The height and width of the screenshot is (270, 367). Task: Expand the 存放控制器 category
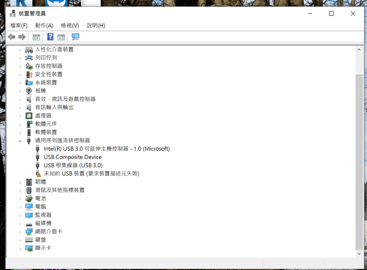click(x=20, y=67)
